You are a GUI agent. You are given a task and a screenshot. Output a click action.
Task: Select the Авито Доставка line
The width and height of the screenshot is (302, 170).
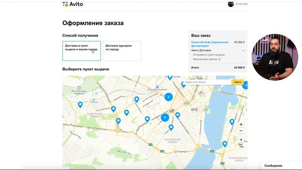coord(201,51)
